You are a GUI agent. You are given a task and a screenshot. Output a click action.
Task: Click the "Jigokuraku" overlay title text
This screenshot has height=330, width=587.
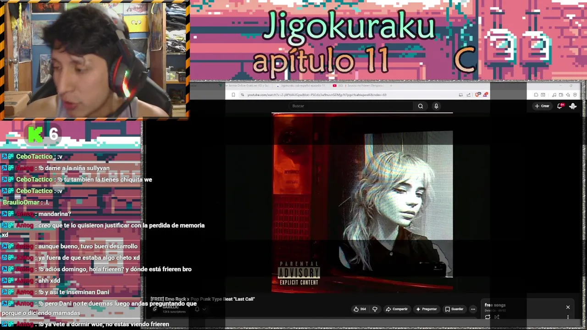[349, 26]
